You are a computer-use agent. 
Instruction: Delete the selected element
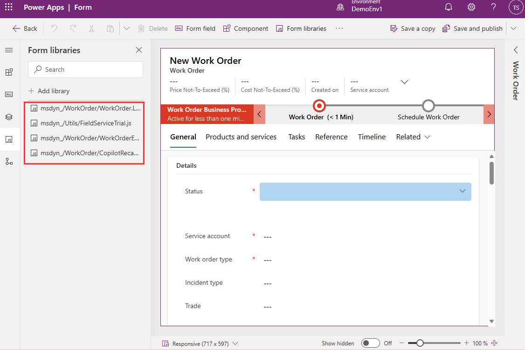point(152,28)
